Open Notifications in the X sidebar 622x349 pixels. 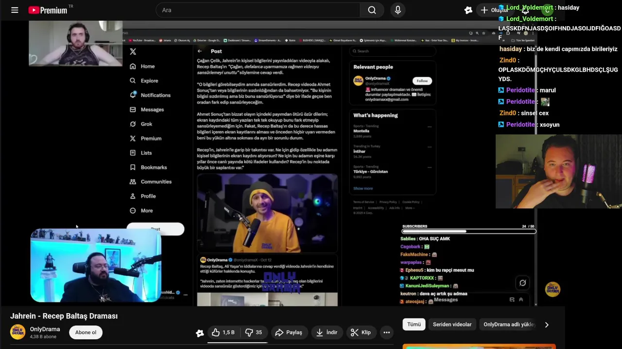(150, 95)
